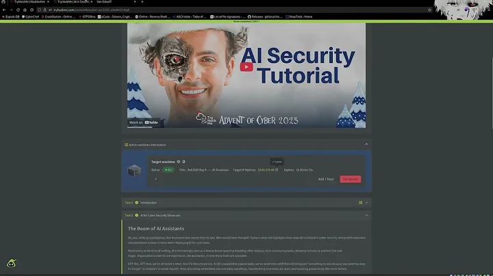Screen dimensions: 493x276
Task: Click Task 2 completed checkmark
Action: pyautogui.click(x=136, y=215)
